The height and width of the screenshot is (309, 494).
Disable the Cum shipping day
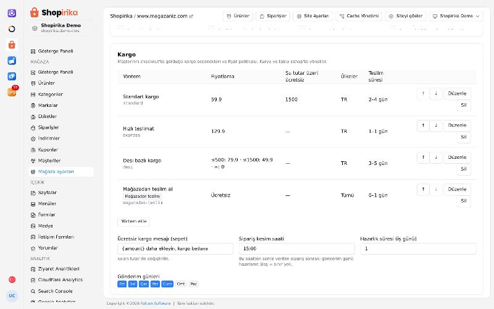pyautogui.click(x=167, y=284)
